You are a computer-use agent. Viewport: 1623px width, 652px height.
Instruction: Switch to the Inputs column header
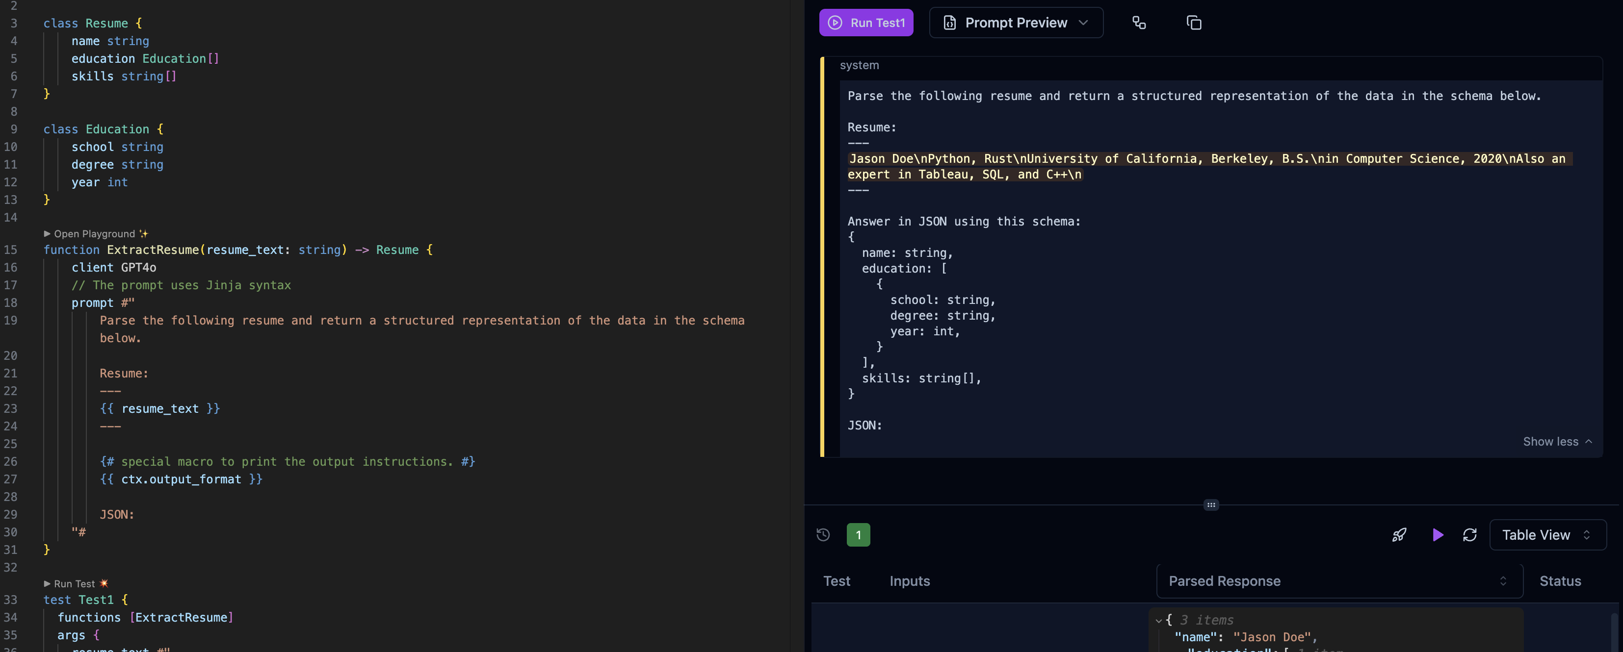pyautogui.click(x=909, y=581)
